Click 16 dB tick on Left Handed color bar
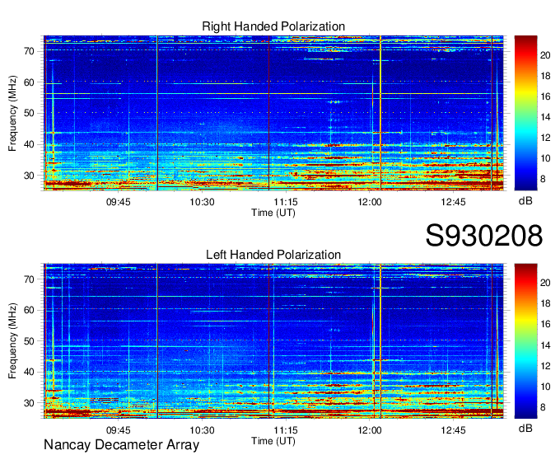The image size is (560, 455). 545,325
